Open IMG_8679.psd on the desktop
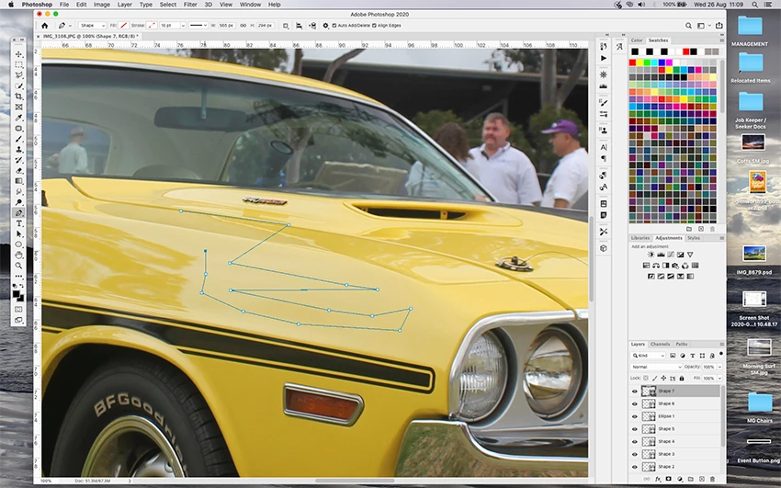Viewport: 781px width, 488px height. point(754,259)
